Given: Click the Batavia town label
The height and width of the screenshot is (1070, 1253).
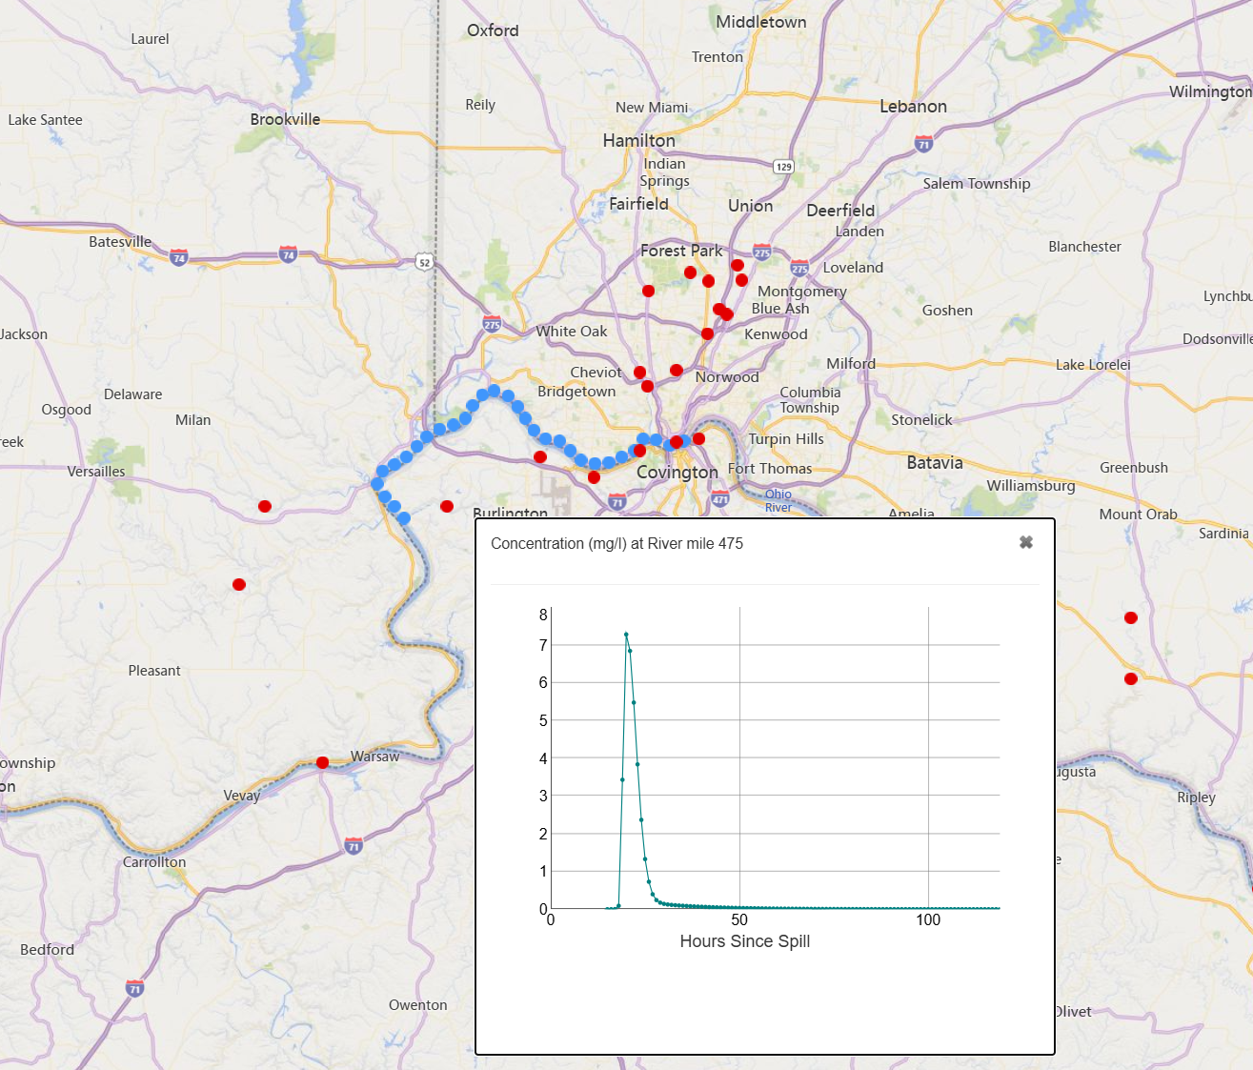Looking at the screenshot, I should [x=935, y=463].
